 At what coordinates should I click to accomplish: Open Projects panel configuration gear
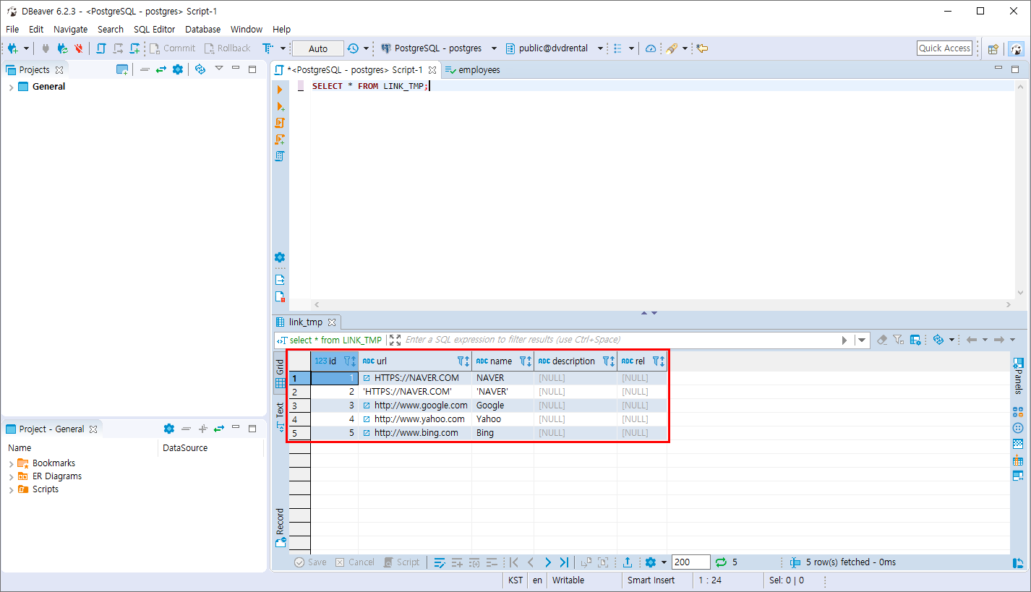click(x=177, y=69)
